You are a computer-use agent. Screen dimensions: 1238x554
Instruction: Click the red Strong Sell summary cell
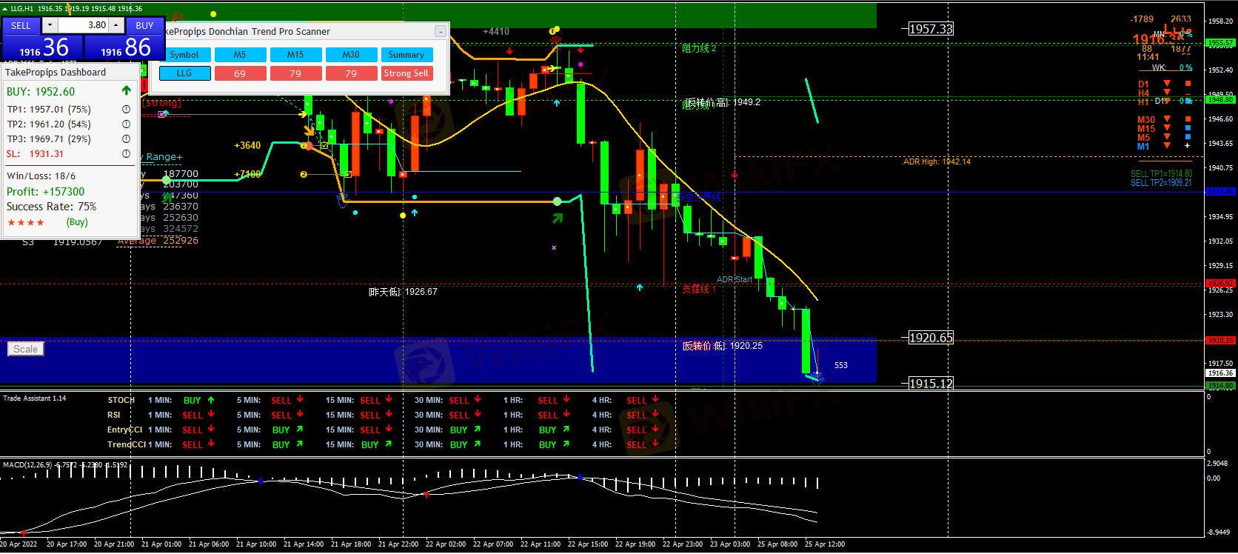(x=406, y=73)
